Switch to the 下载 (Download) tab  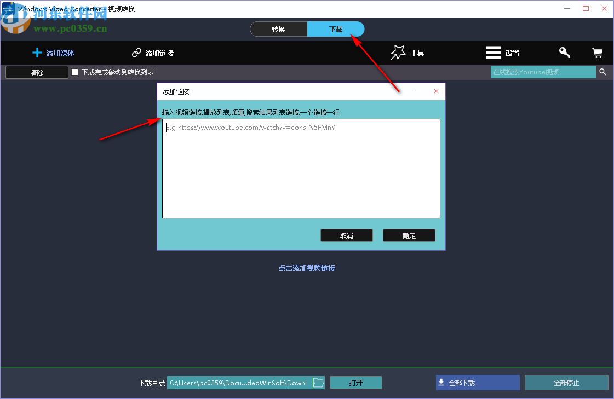click(x=336, y=28)
